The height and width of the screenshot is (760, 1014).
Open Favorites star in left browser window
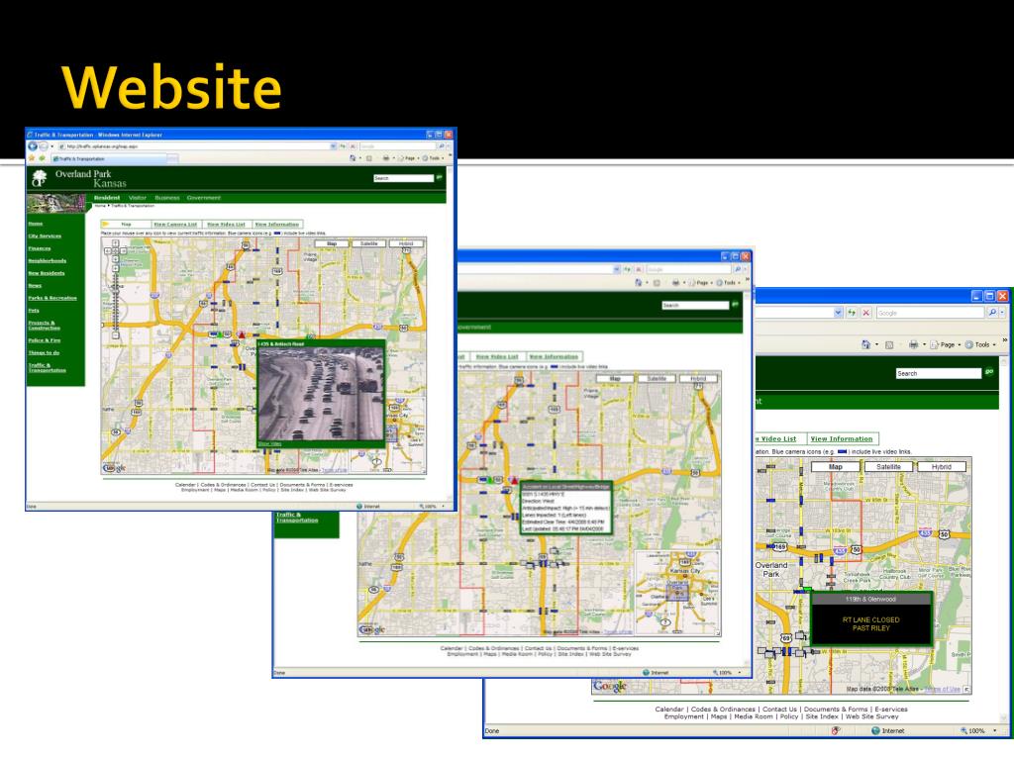pyautogui.click(x=31, y=158)
